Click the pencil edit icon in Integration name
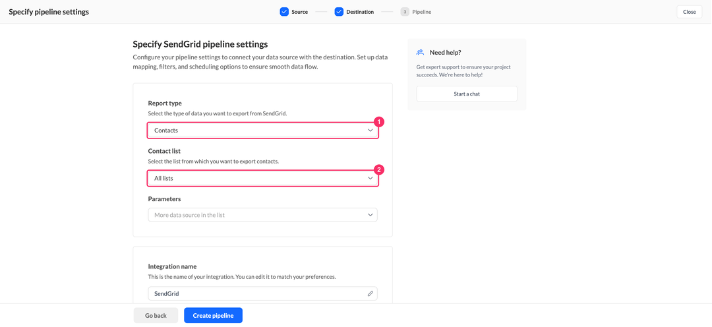Screen dimensions: 712x327 click(x=370, y=294)
